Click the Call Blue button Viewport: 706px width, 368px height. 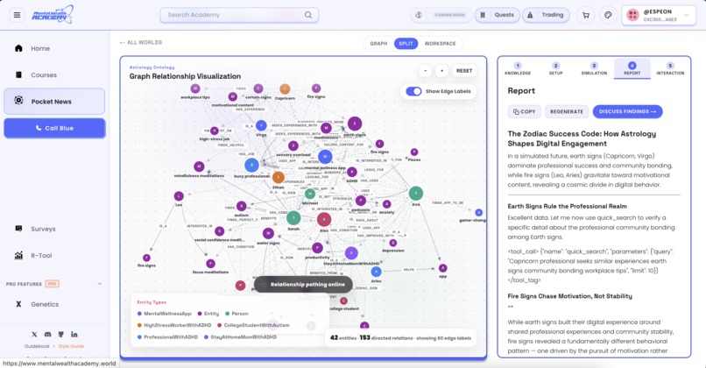click(x=54, y=129)
